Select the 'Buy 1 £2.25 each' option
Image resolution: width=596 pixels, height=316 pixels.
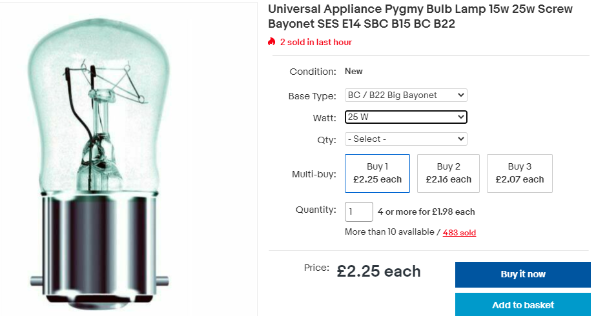[x=377, y=173]
